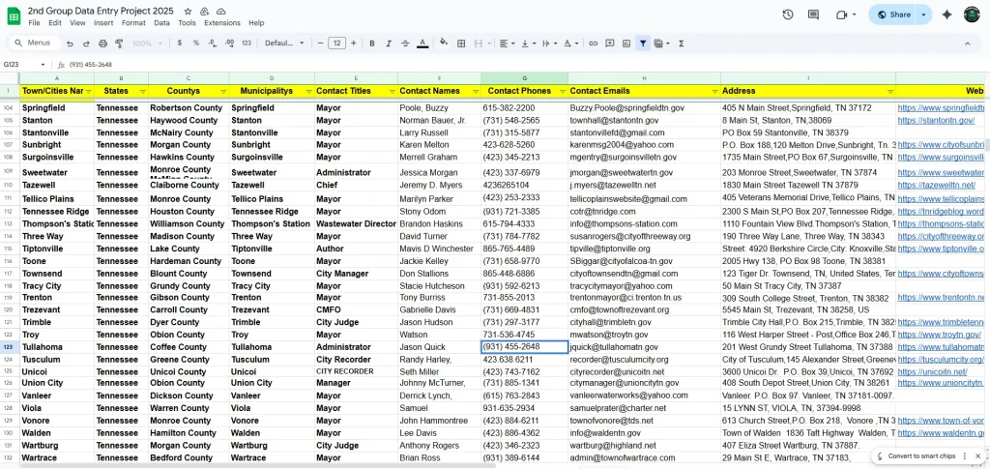
Task: Click the Share button
Action: (890, 15)
